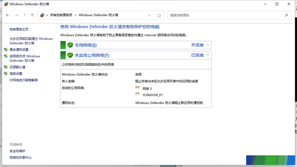
Task: Open 安全和维护 link
Action: [x=18, y=151]
